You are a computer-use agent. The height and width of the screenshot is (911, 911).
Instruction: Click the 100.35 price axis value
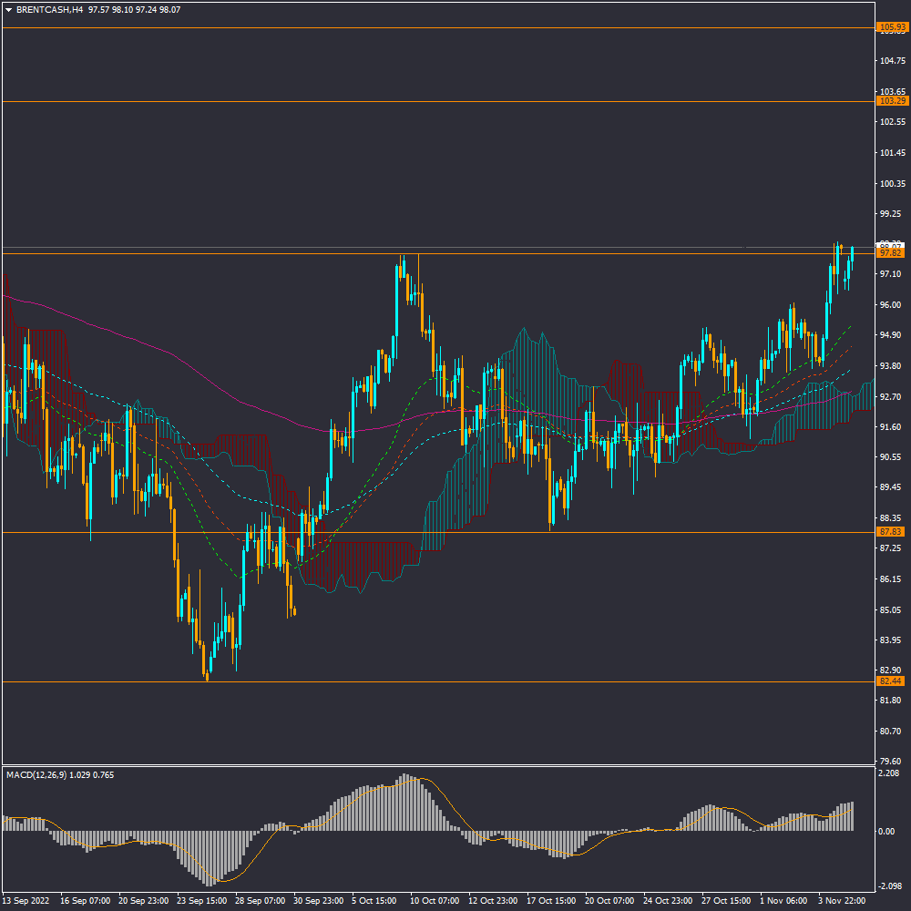(x=890, y=183)
